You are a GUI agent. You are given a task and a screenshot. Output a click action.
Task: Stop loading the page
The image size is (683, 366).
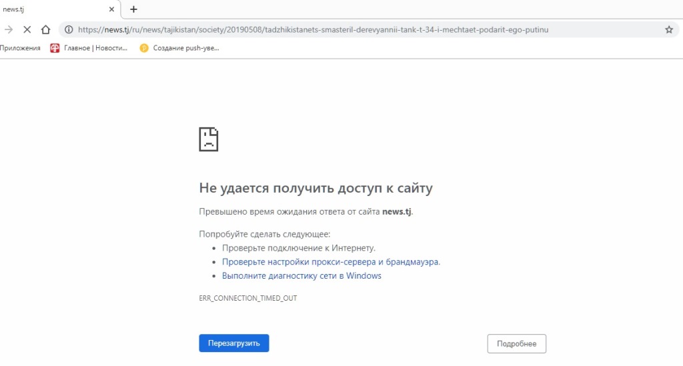pos(27,29)
